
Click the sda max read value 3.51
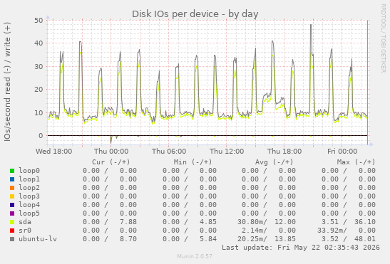330,222
